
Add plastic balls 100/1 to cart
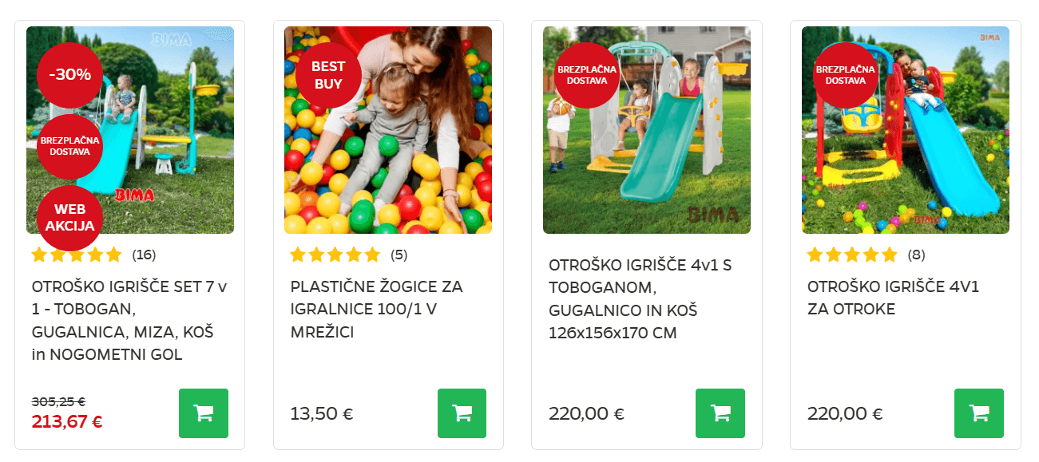point(462,413)
